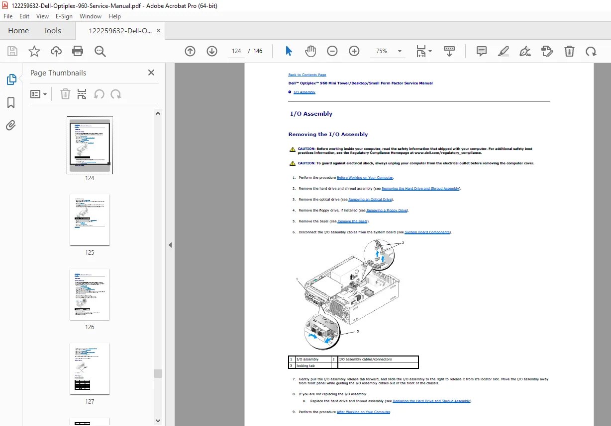Click the 'Removing the I/O Assembly' heading text
This screenshot has width=611, height=426.
(328, 135)
